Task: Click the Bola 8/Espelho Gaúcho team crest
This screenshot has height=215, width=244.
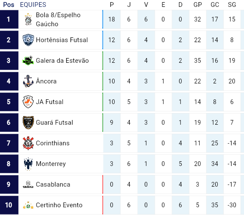Action: 28,19
